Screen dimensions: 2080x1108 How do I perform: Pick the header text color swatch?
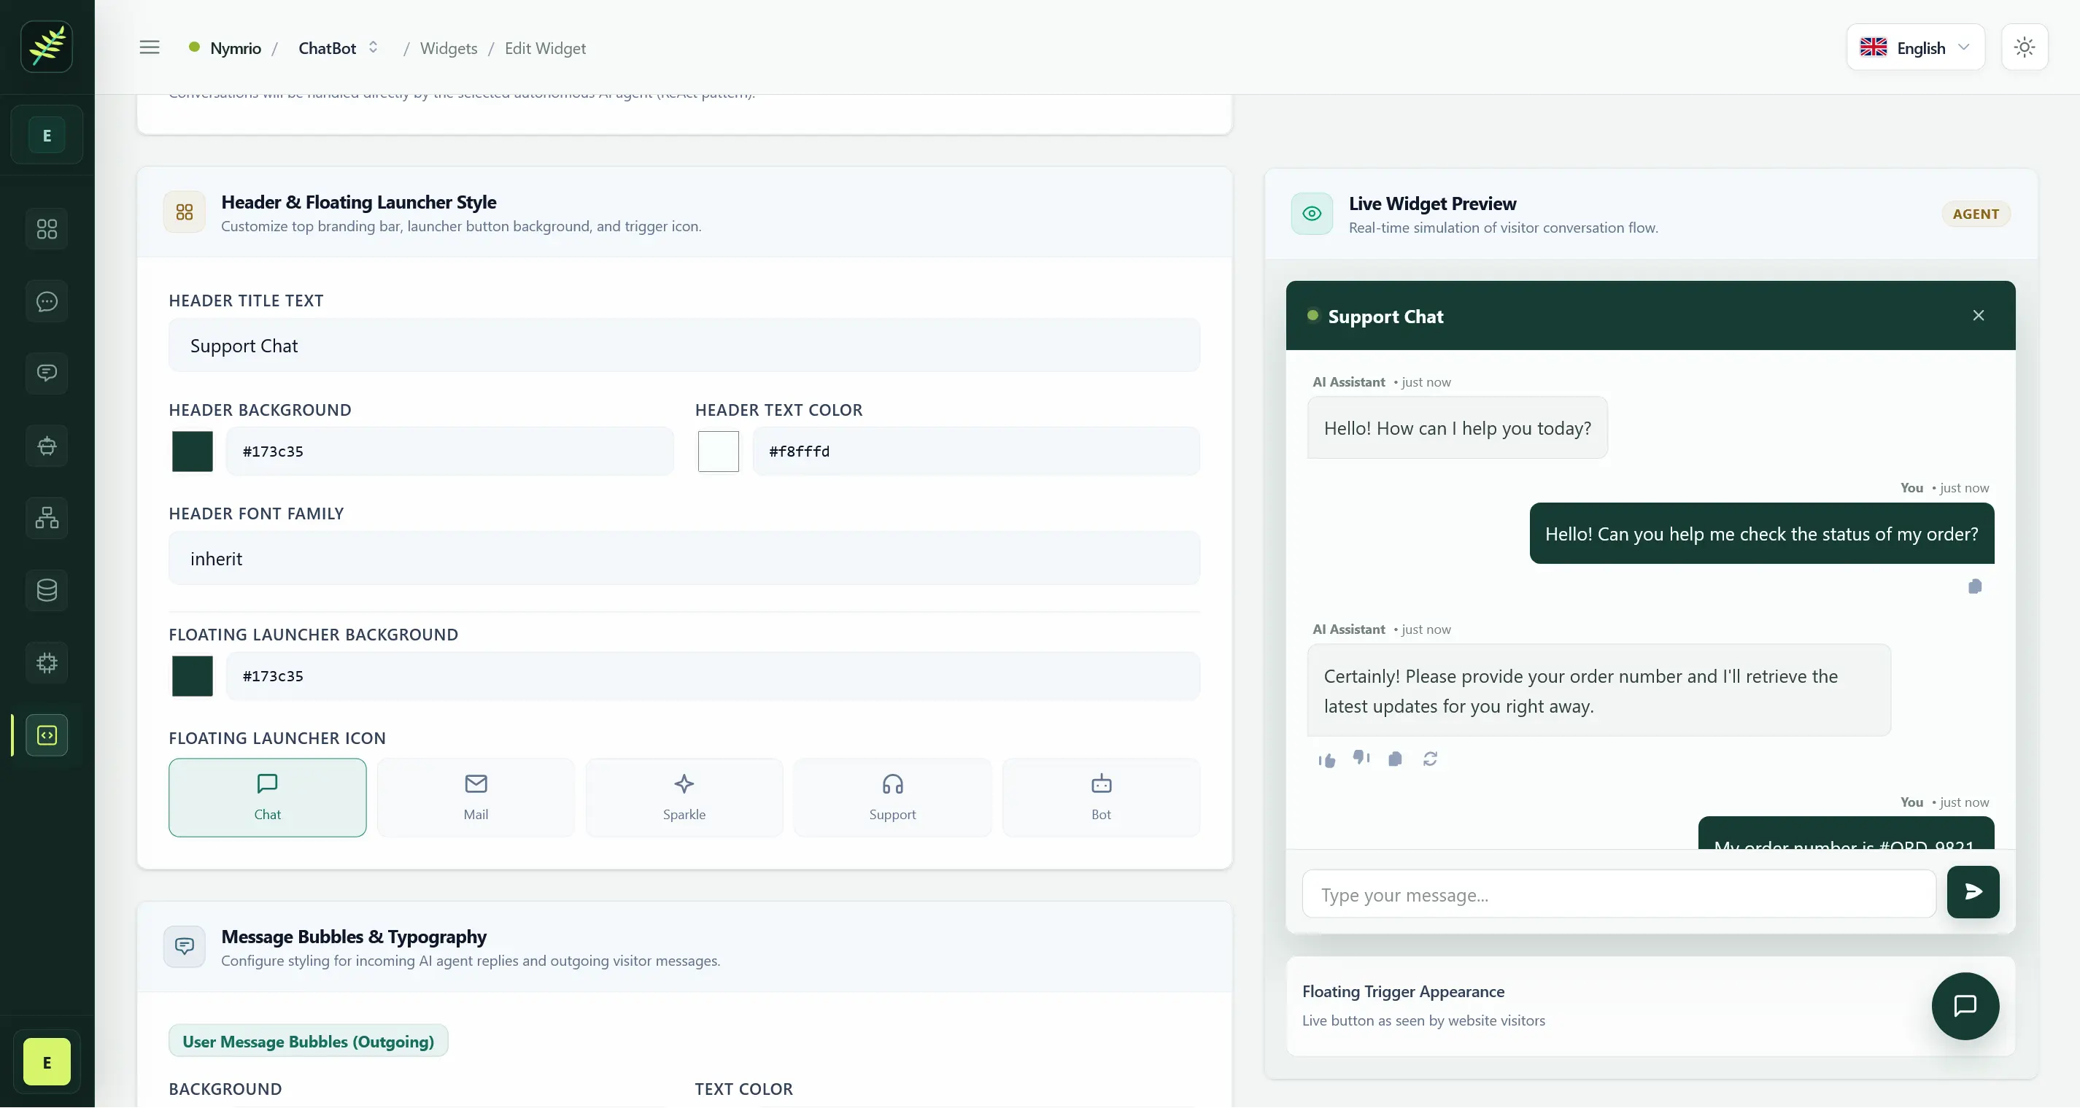tap(719, 452)
